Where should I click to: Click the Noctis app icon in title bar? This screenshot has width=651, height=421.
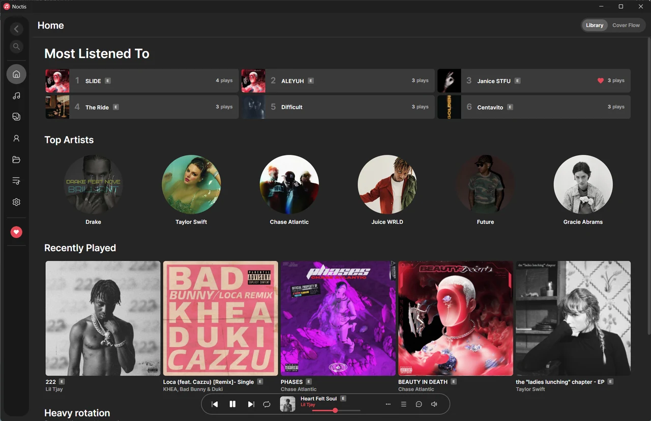tap(7, 7)
